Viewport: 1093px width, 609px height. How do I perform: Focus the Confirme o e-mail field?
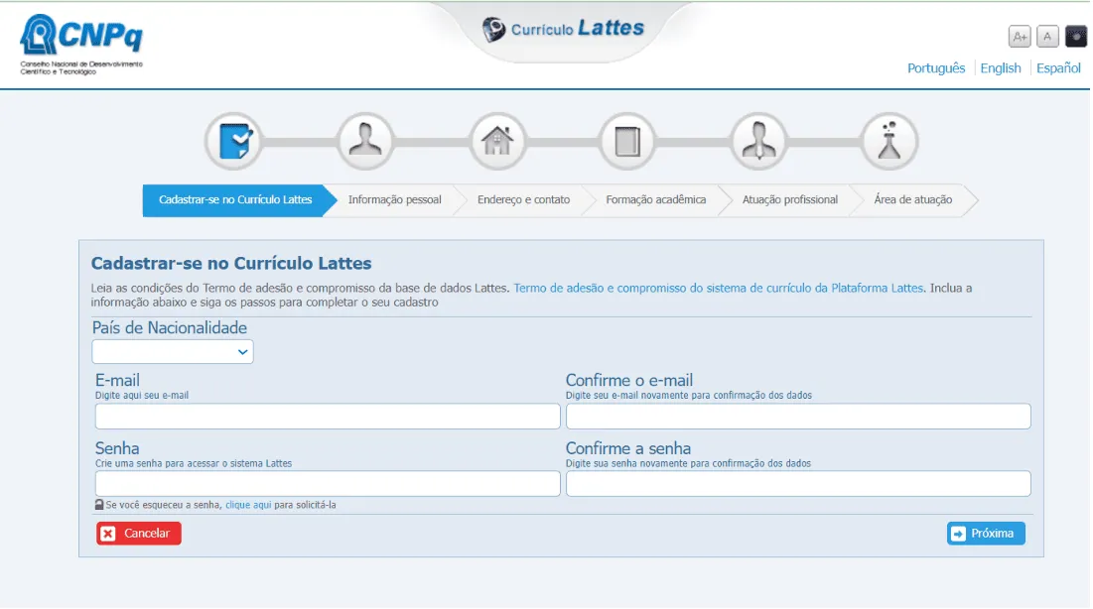click(x=798, y=417)
